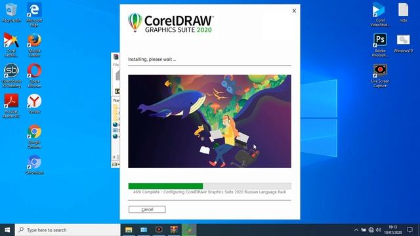Show hidden tray icons chevron

[356, 230]
